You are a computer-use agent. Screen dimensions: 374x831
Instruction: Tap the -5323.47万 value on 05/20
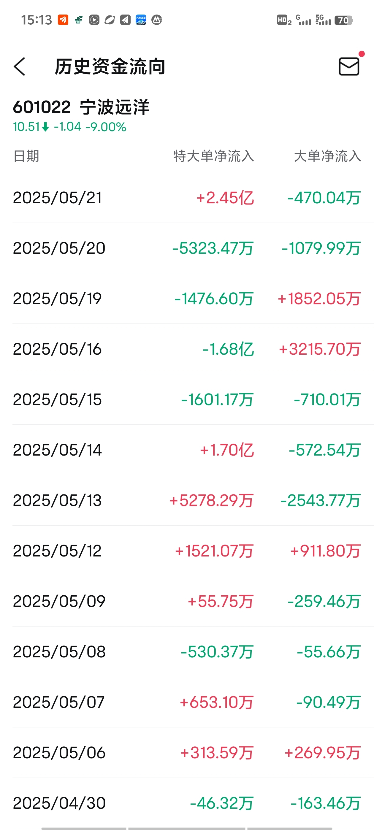pyautogui.click(x=213, y=248)
